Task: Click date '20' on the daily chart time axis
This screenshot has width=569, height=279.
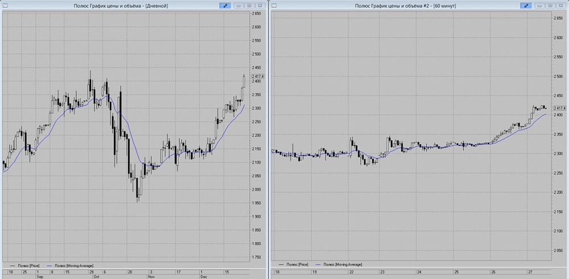Action: tap(129, 272)
